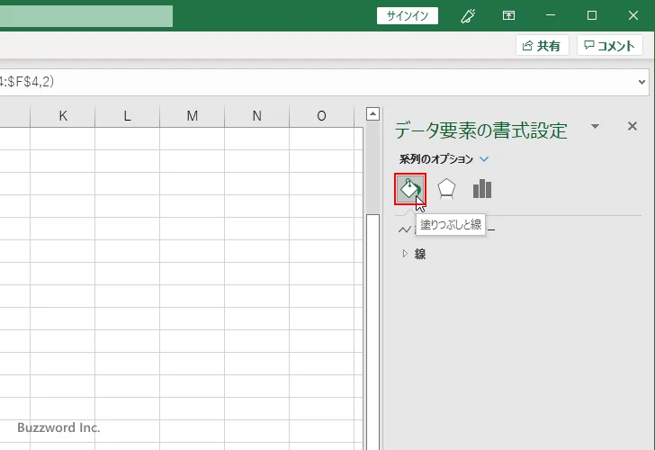
Task: Click the pen icon in title bar
Action: (x=468, y=15)
